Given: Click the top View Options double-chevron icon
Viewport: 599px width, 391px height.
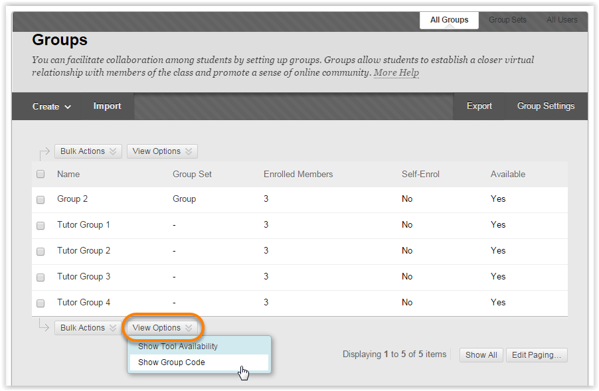Looking at the screenshot, I should pyautogui.click(x=189, y=151).
